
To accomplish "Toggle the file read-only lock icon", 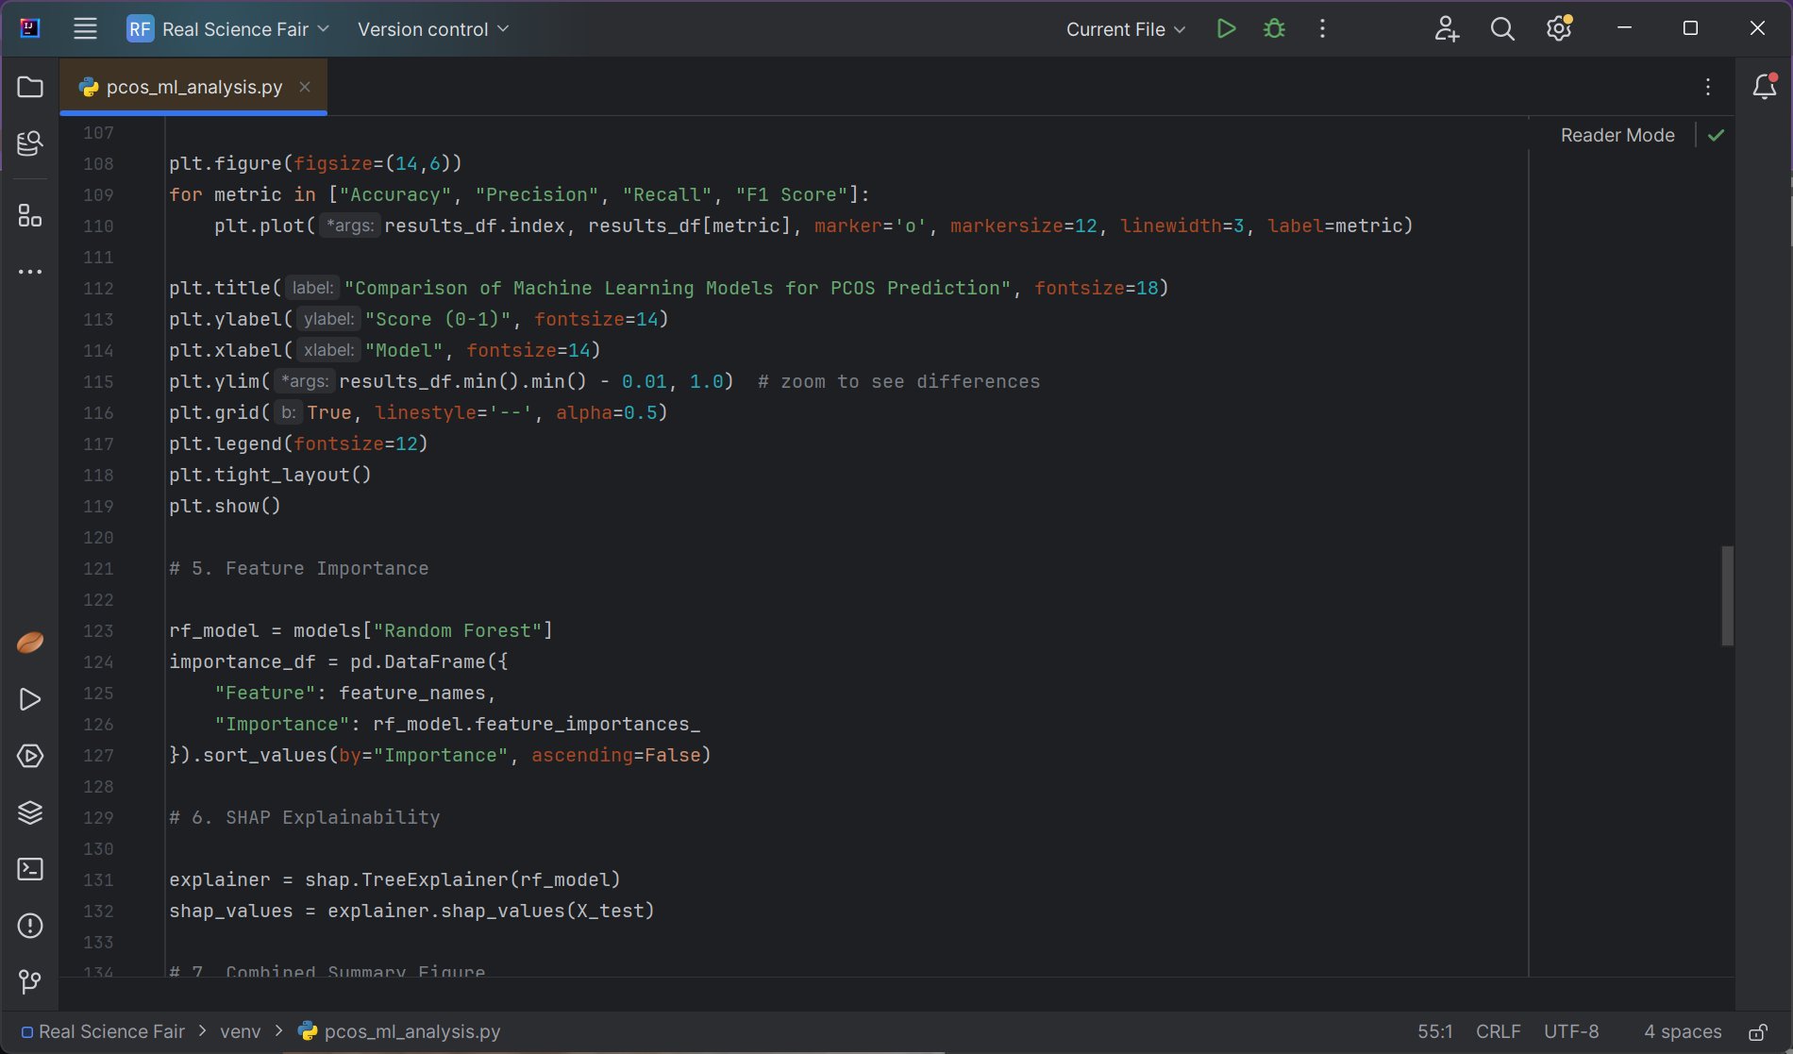I will (1757, 1032).
